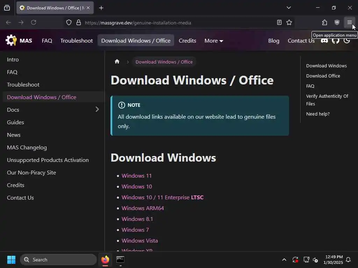Viewport: 358px width, 268px height.
Task: Open Unsupported Products Activation page
Action: coord(48,160)
